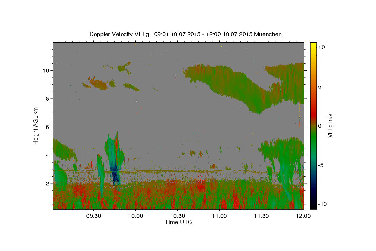This screenshot has width=376, height=251.
Task: Click the '09:30' time tick label
Action: tap(94, 216)
